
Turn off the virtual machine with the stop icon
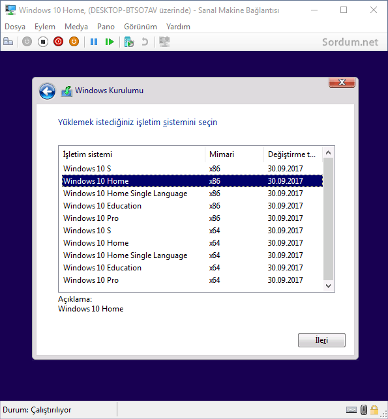coord(43,42)
